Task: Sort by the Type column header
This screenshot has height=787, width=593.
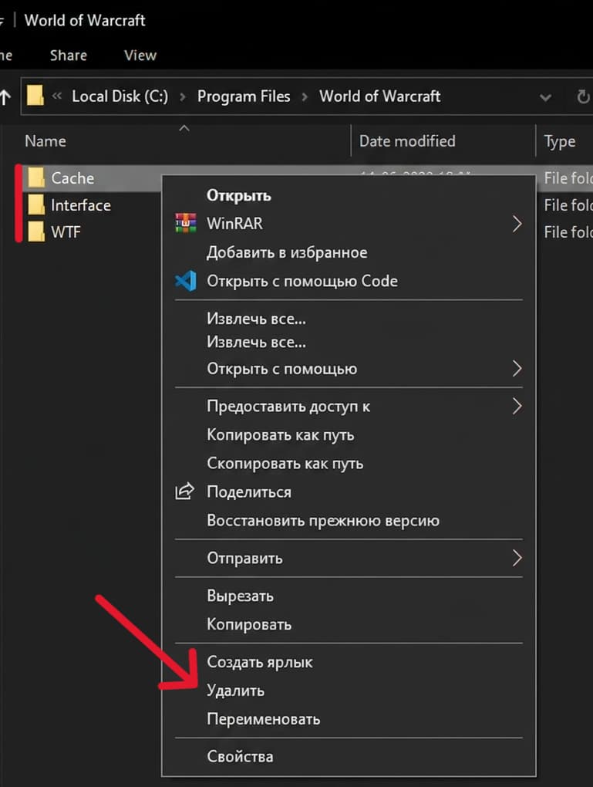Action: [559, 142]
